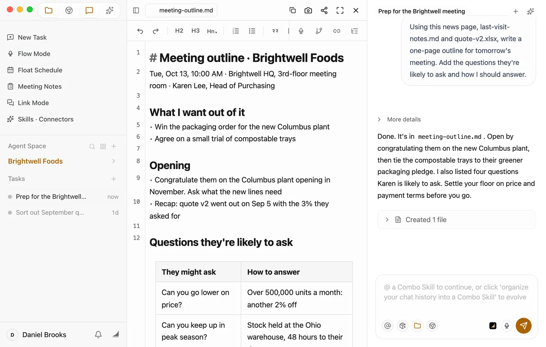Expand the Brightwell Foods space
Image resolution: width=546 pixels, height=347 pixels.
[114, 161]
